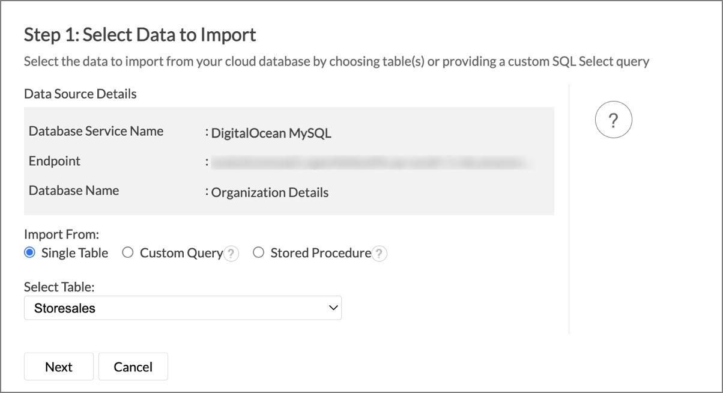Click the help icon beside Custom Query
This screenshot has width=723, height=393.
[x=232, y=254]
